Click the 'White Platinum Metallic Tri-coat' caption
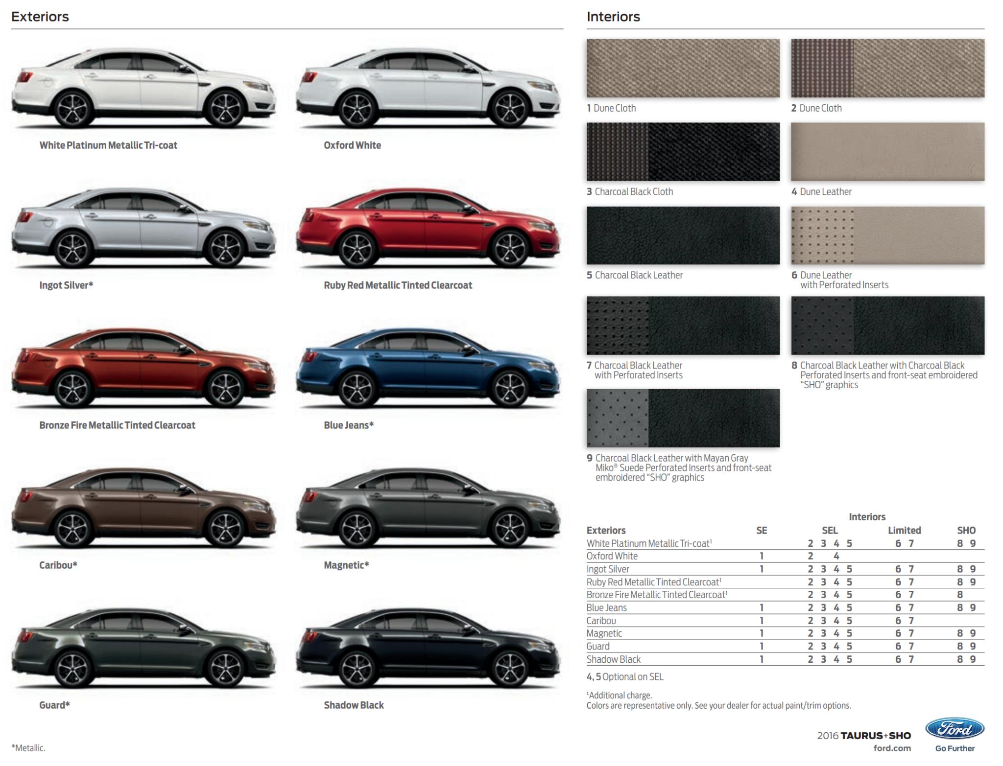 (108, 145)
